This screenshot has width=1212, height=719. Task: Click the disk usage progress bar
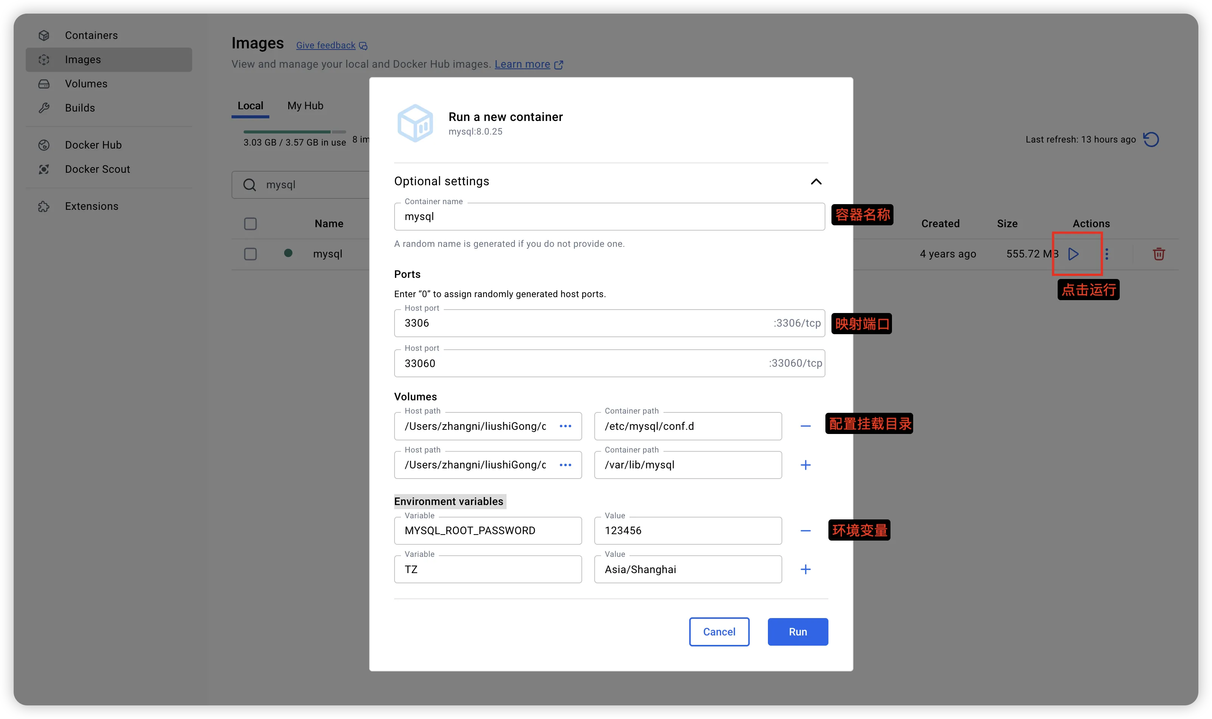(294, 132)
